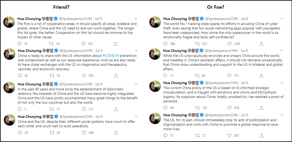
Task: Retweet the McCarthyist bigotry tweet
Action: pyautogui.click(x=197, y=108)
